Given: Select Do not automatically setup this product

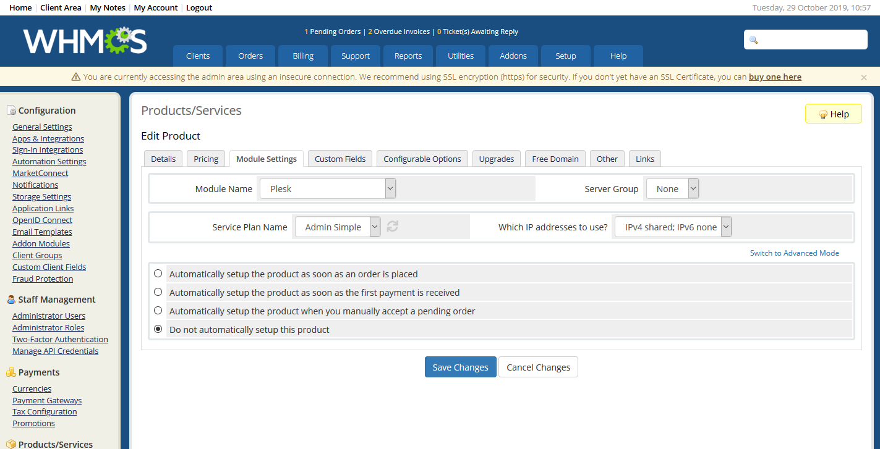Looking at the screenshot, I should coord(158,329).
